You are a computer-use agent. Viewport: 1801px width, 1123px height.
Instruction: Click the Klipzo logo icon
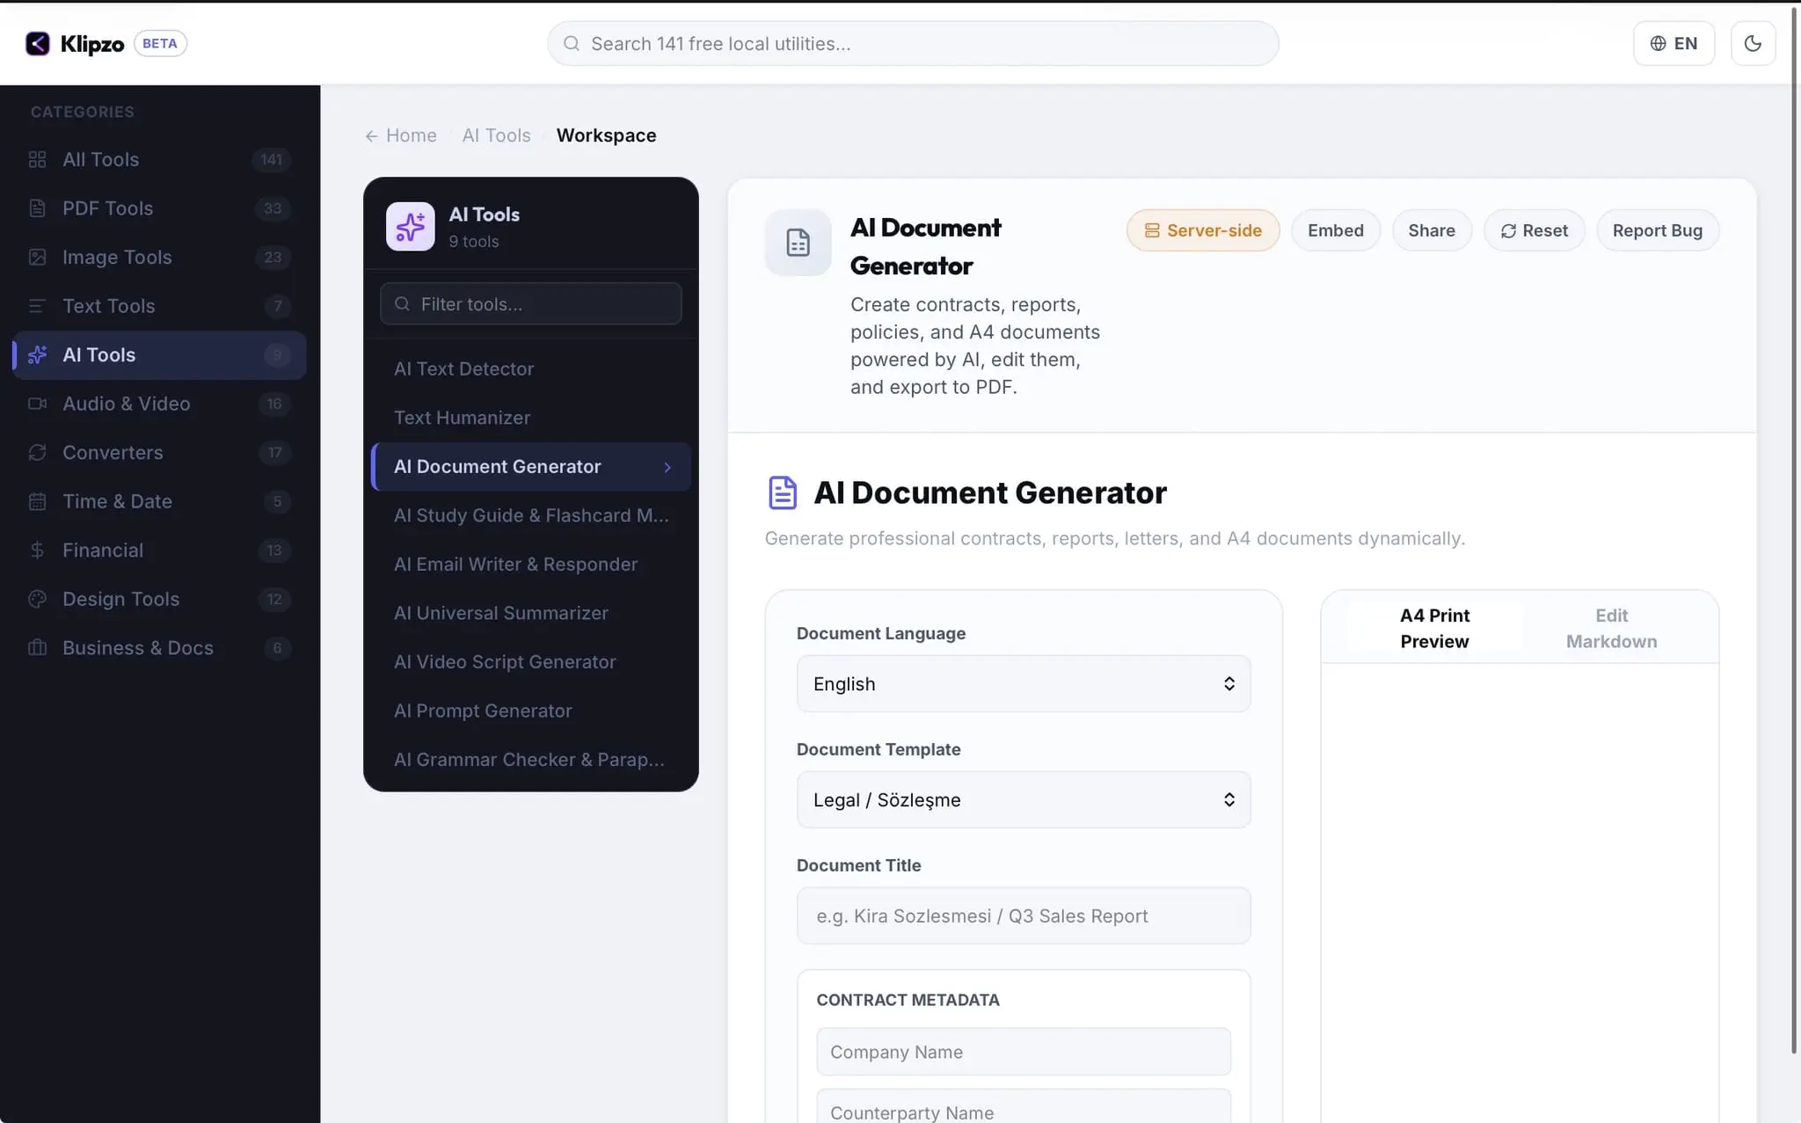click(38, 43)
